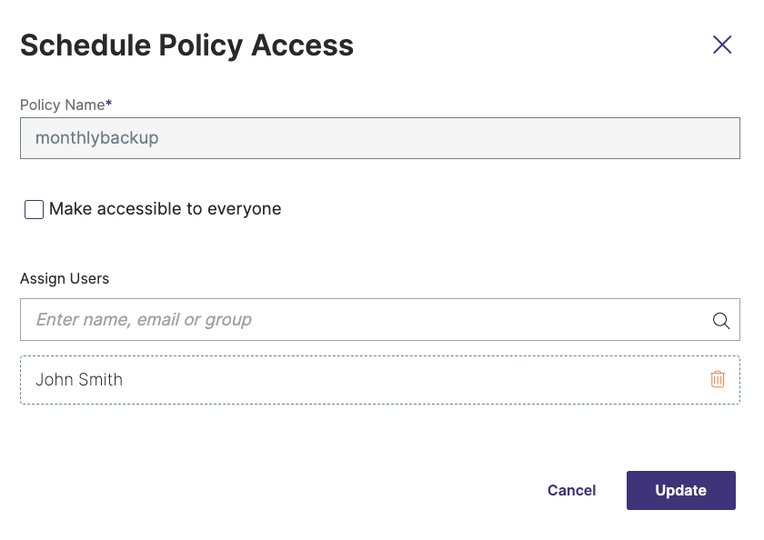764x540 pixels.
Task: Click the Policy Name label
Action: (64, 105)
